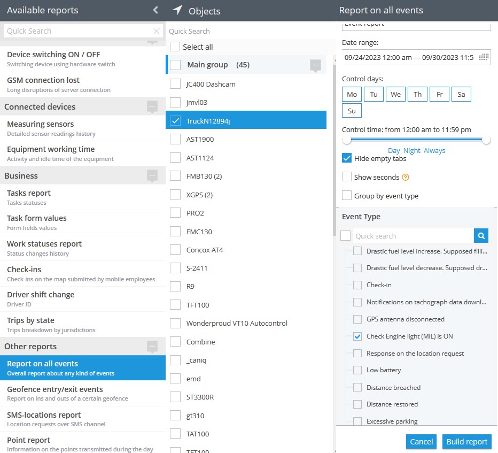Screen dimensions: 498x453
Task: Collapse the Available reports panel arrow
Action: [155, 10]
